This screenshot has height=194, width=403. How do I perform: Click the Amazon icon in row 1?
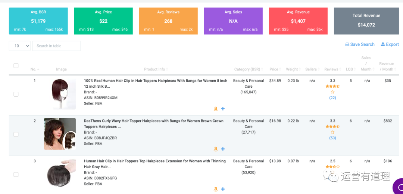[x=216, y=109]
